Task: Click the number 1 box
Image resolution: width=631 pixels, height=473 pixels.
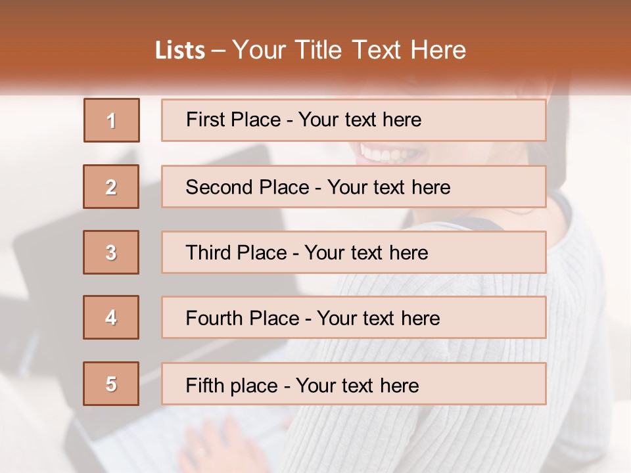Action: tap(112, 120)
